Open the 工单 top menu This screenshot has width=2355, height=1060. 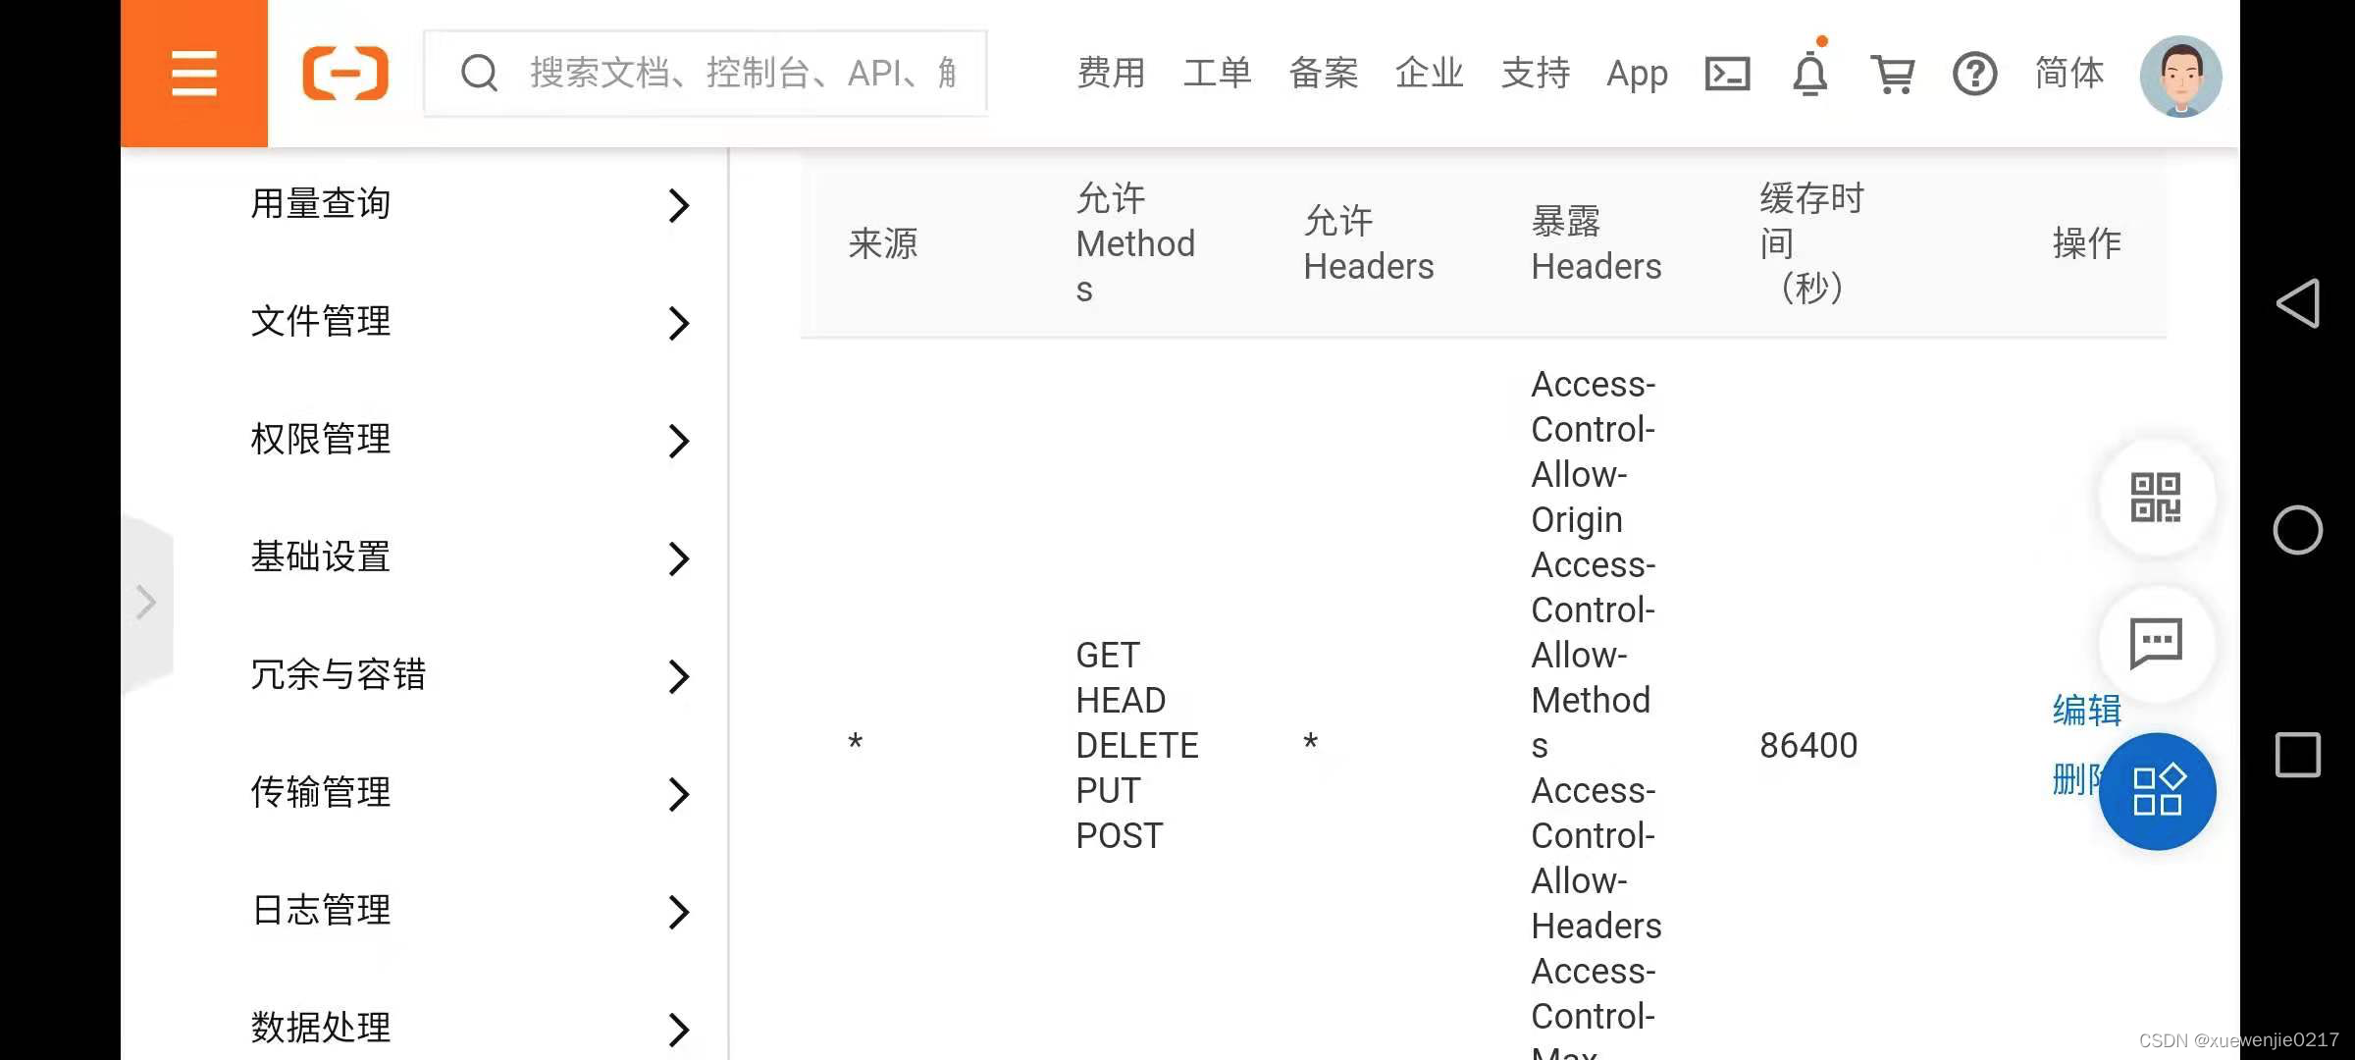[x=1217, y=74]
